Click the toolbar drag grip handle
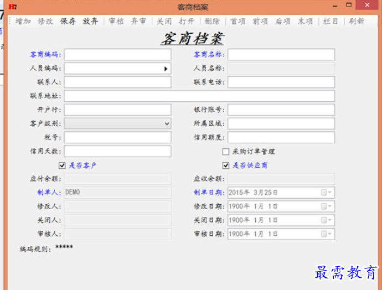This screenshot has width=382, height=290. pos(10,21)
